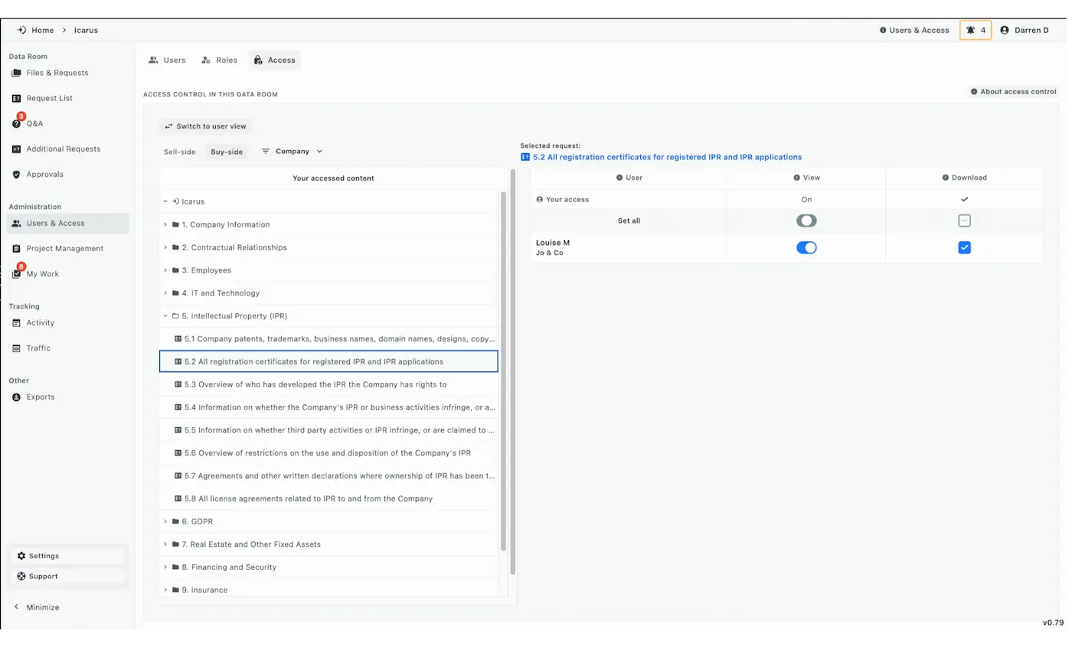Click the outer content panel scrollbar
1072x670 pixels.
click(512, 372)
